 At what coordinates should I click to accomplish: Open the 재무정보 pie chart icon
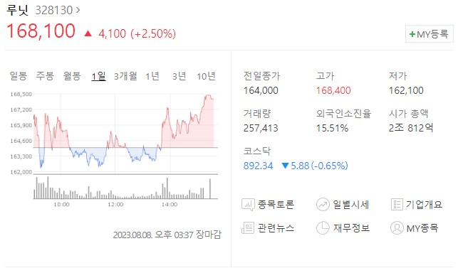[x=323, y=228]
